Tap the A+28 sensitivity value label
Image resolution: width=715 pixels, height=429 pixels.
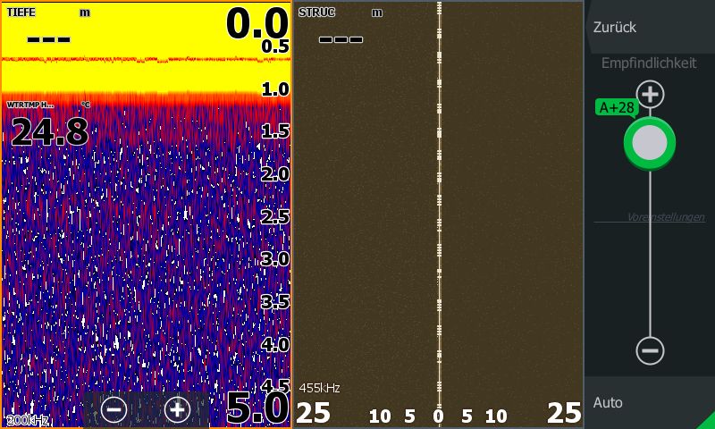click(x=617, y=108)
